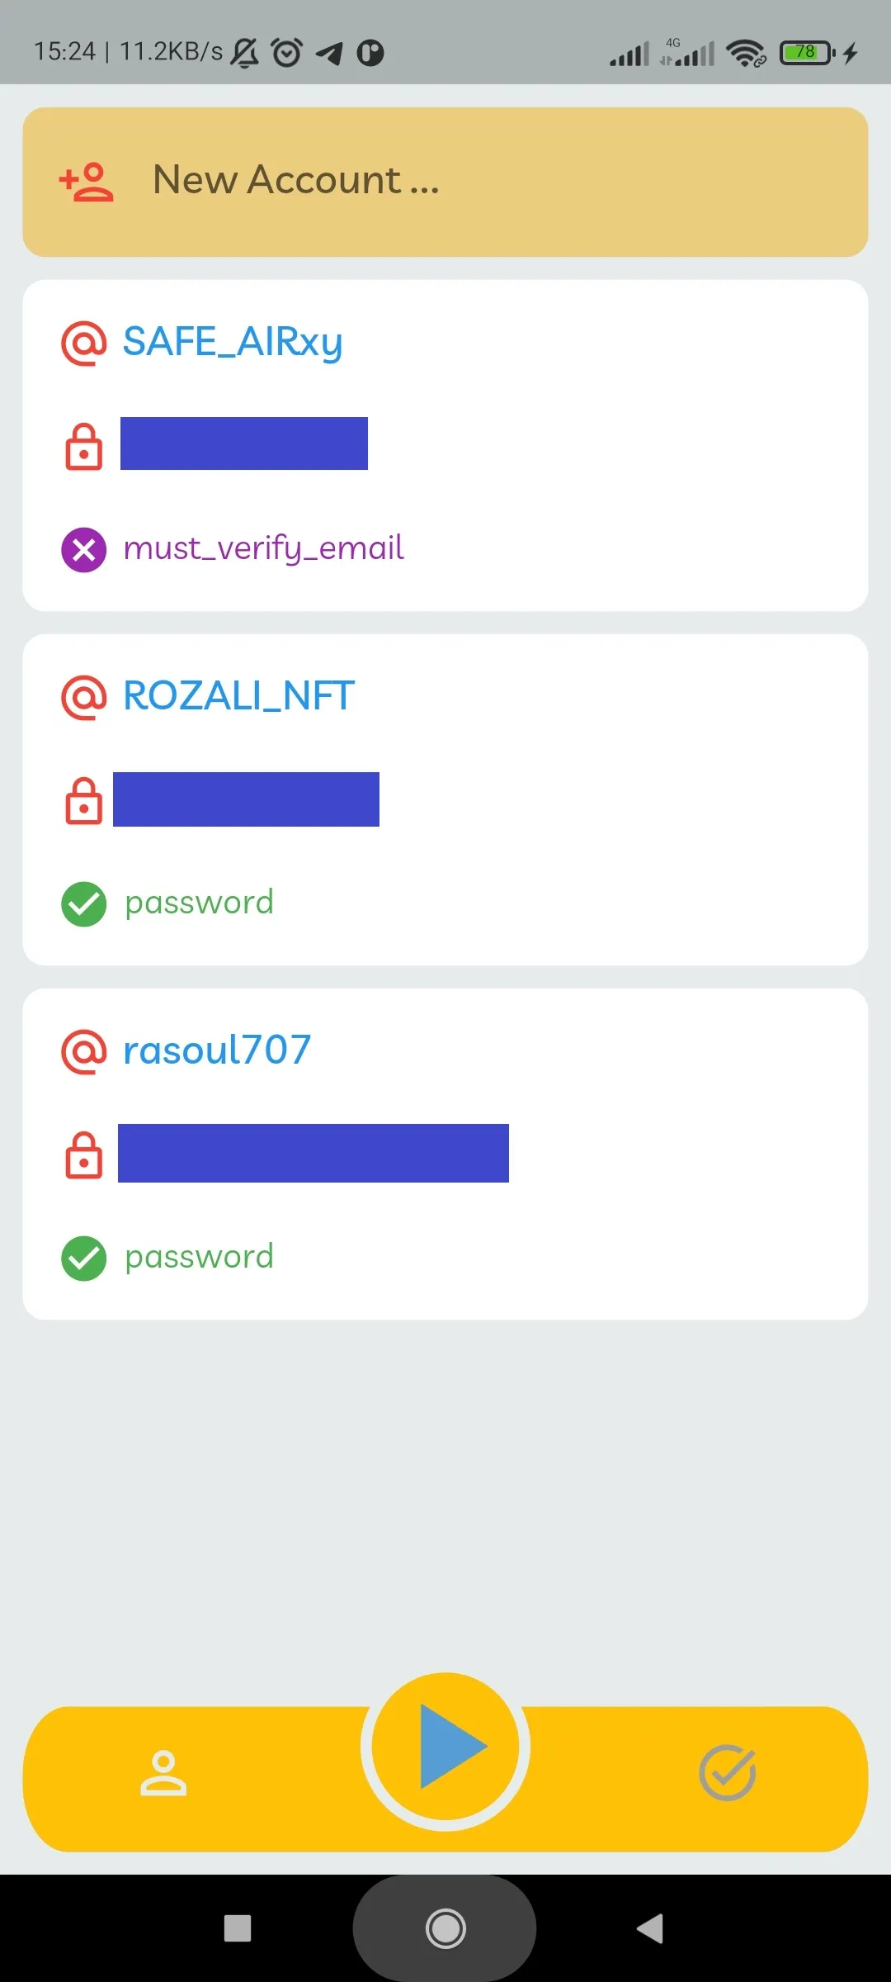
Task: Open the New Account button
Action: 445,182
